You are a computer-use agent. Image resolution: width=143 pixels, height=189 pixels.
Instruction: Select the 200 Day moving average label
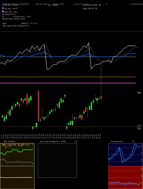click(11, 12)
